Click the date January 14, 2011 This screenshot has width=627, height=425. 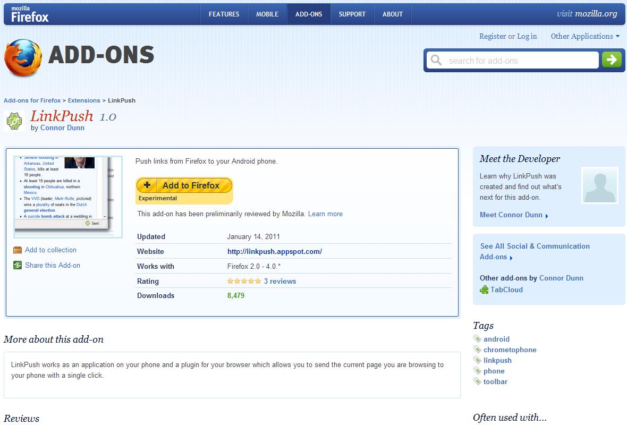[253, 237]
